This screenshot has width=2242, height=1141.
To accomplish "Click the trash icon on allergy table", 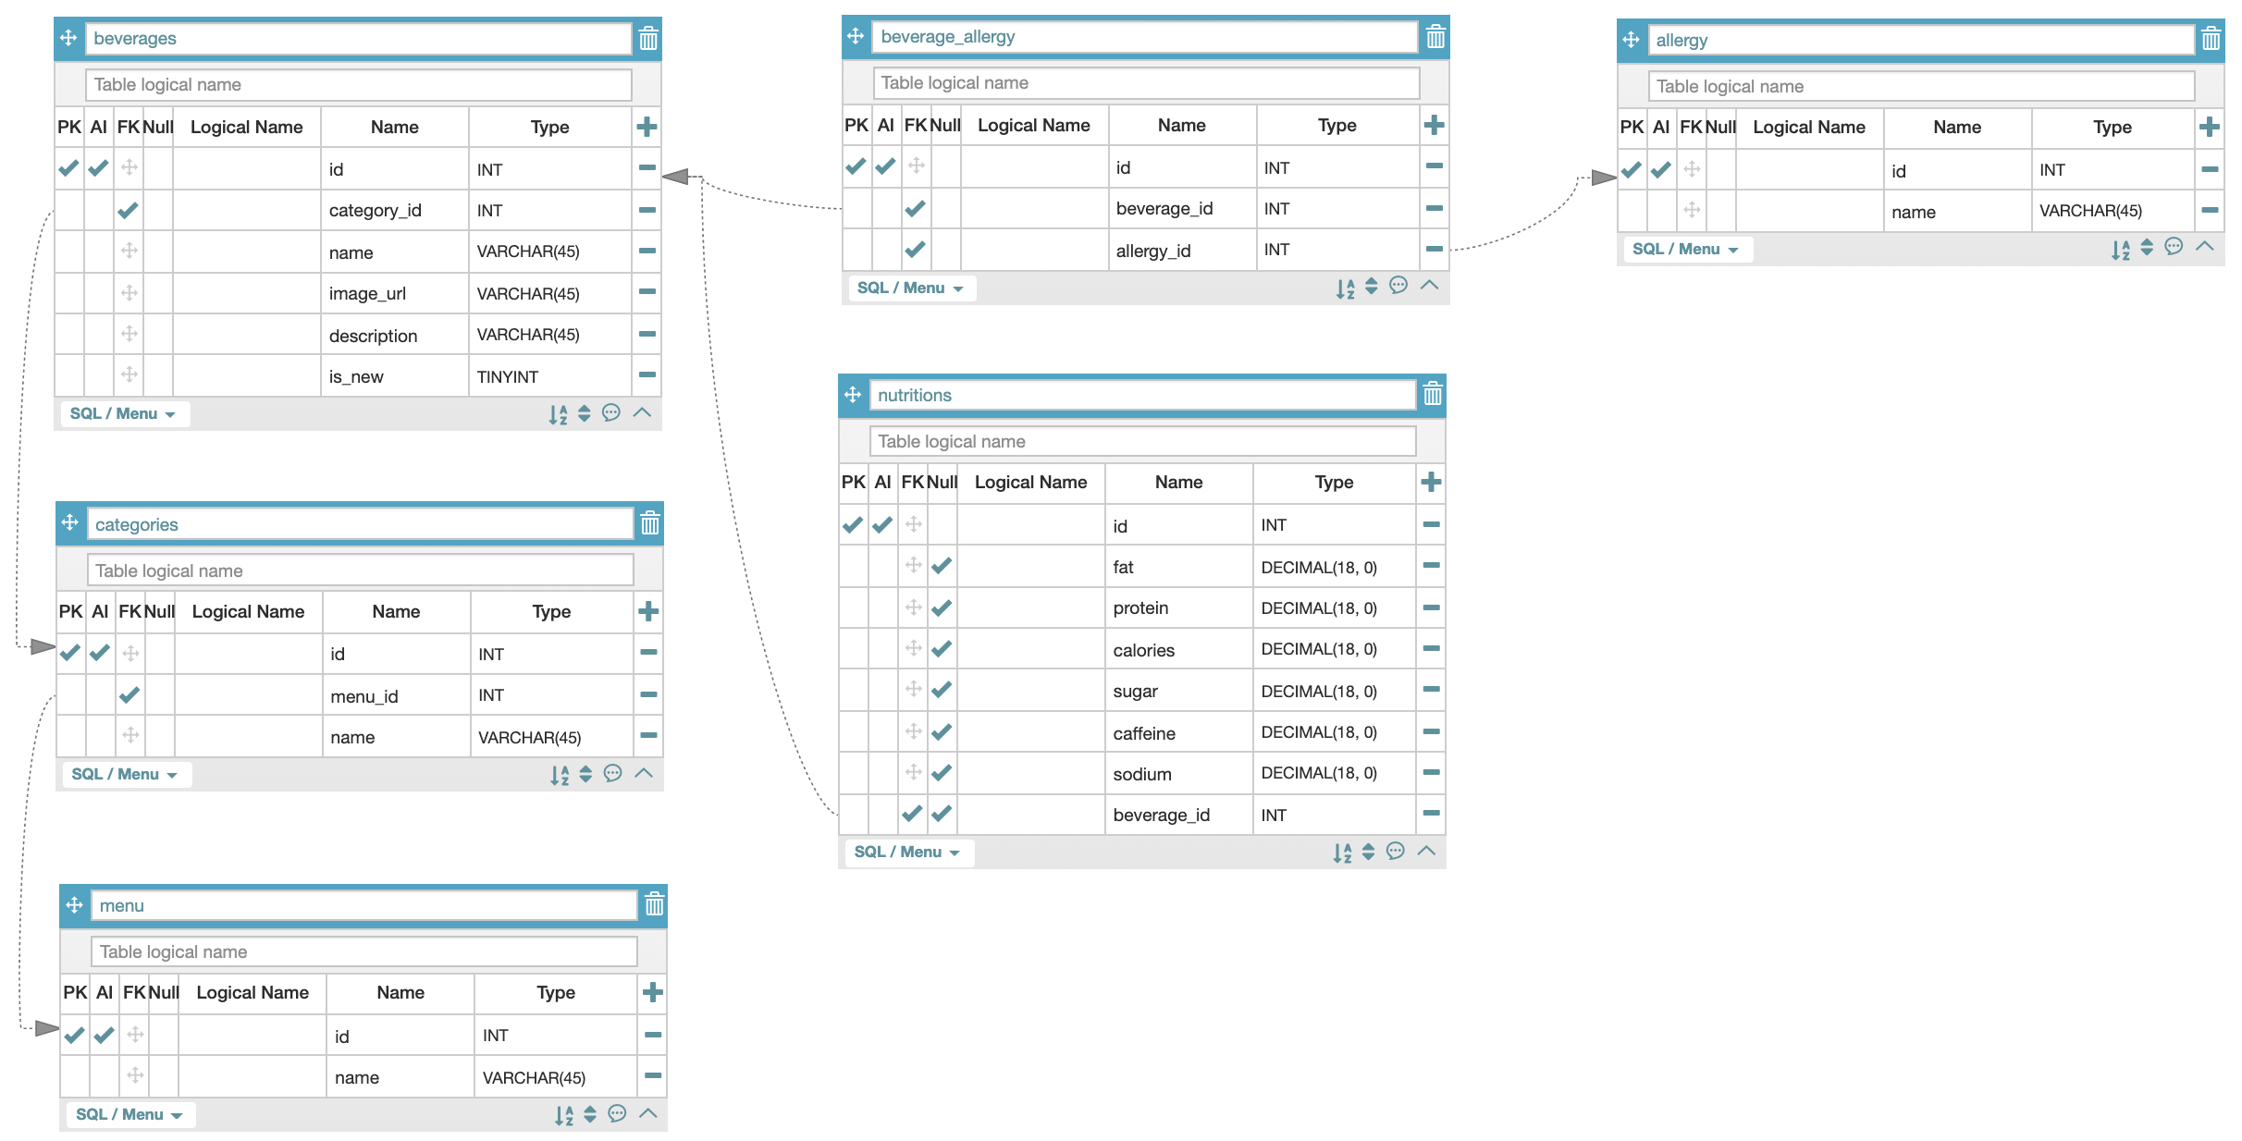I will pos(2211,40).
